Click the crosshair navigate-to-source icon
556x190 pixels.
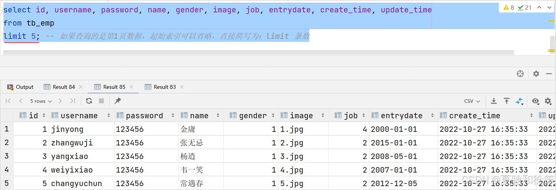click(520, 74)
